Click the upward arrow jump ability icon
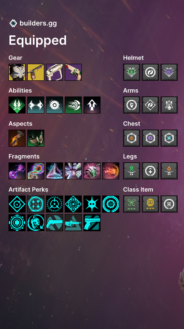The height and width of the screenshot is (329, 184). click(92, 105)
